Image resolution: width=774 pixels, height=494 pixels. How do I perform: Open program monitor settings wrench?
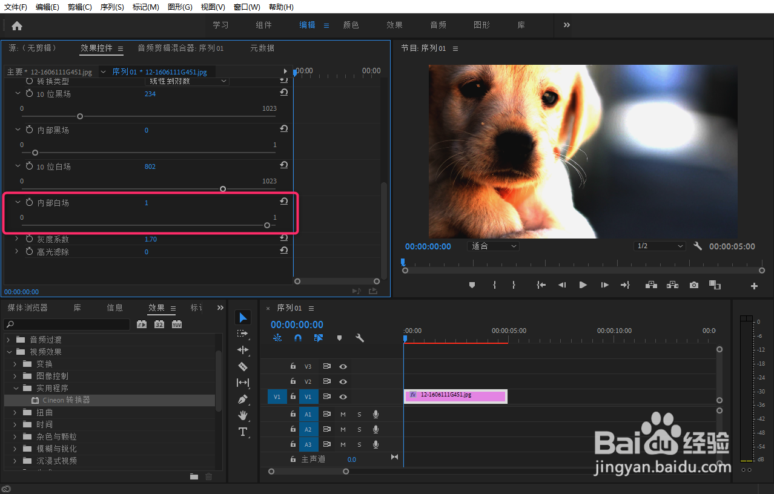(x=697, y=246)
